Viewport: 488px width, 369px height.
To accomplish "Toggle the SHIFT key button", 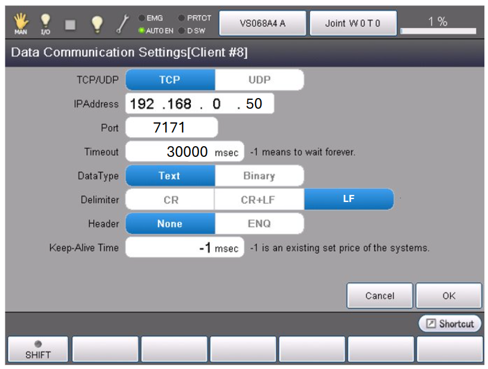I will click(x=38, y=349).
